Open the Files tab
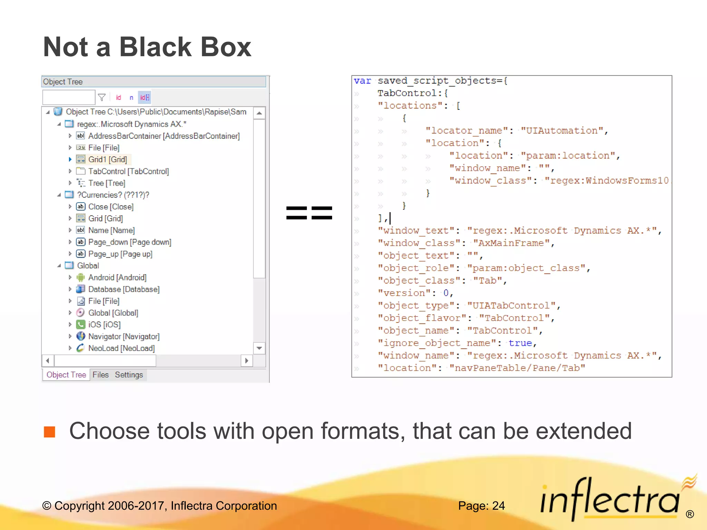 coord(100,375)
